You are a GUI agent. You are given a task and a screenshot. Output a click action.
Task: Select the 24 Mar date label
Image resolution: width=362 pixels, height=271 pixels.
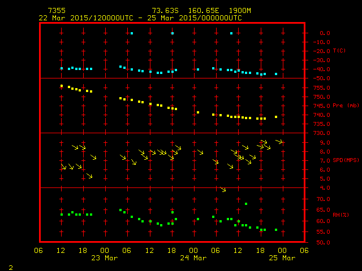pos(193,258)
